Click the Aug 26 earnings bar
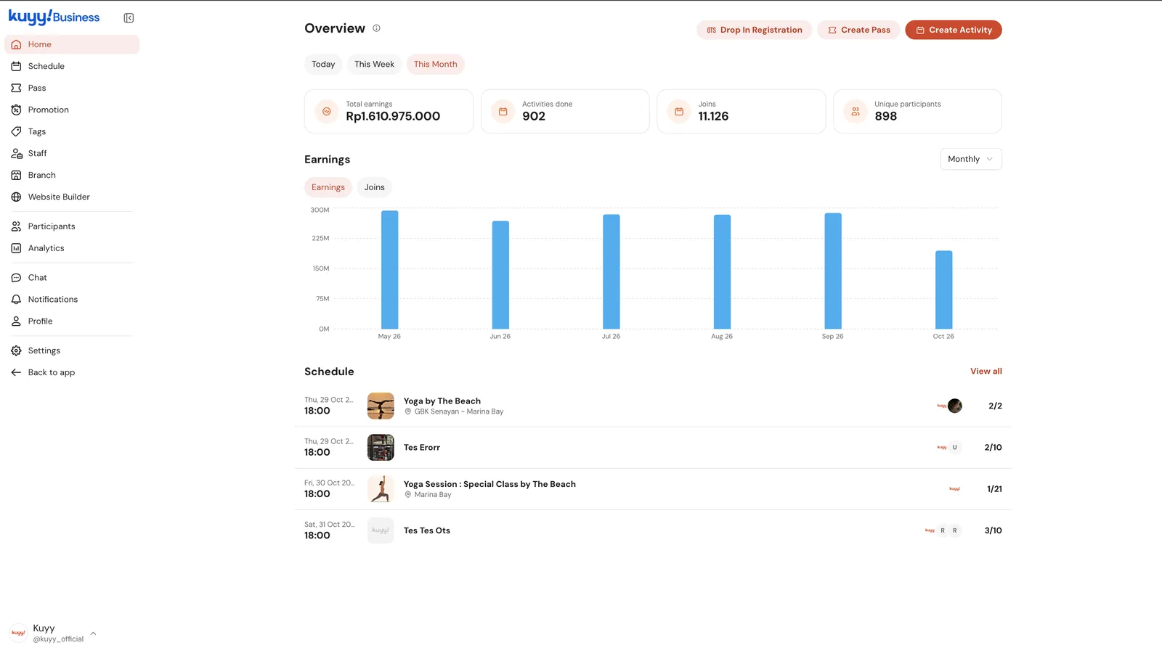The image size is (1162, 656). point(722,272)
